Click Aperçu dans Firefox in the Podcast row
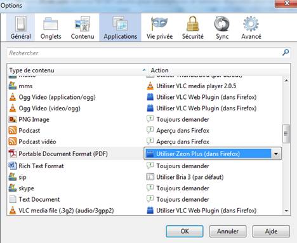This screenshot has height=243, width=297. pos(183,131)
